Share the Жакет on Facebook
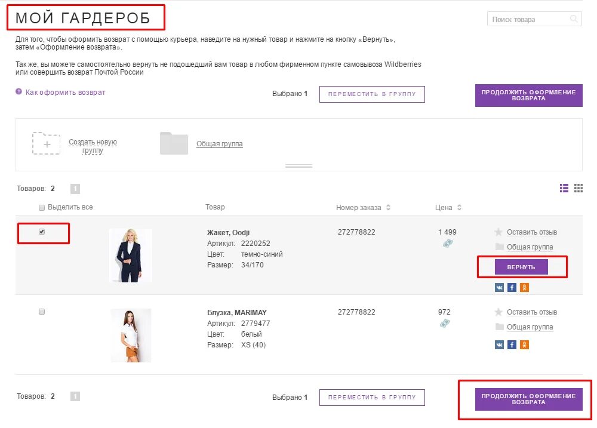The image size is (597, 428). pyautogui.click(x=512, y=287)
